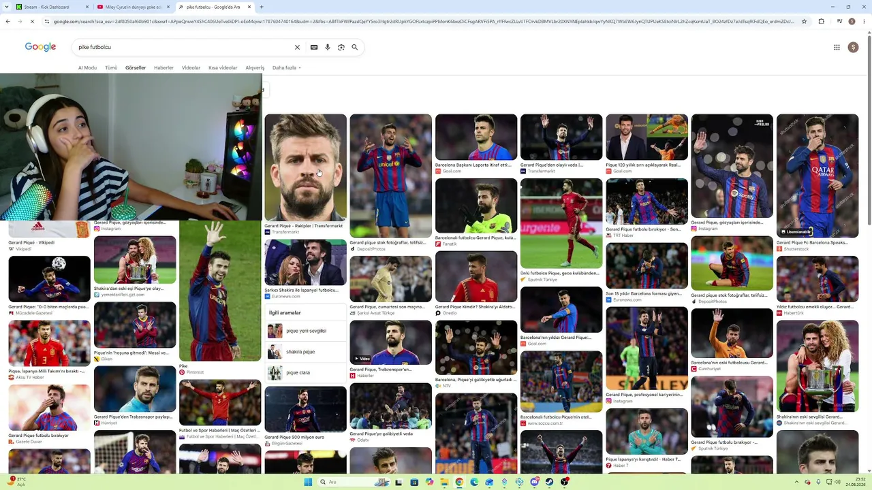Open Discord from the taskbar
The image size is (872, 490).
coord(534,482)
